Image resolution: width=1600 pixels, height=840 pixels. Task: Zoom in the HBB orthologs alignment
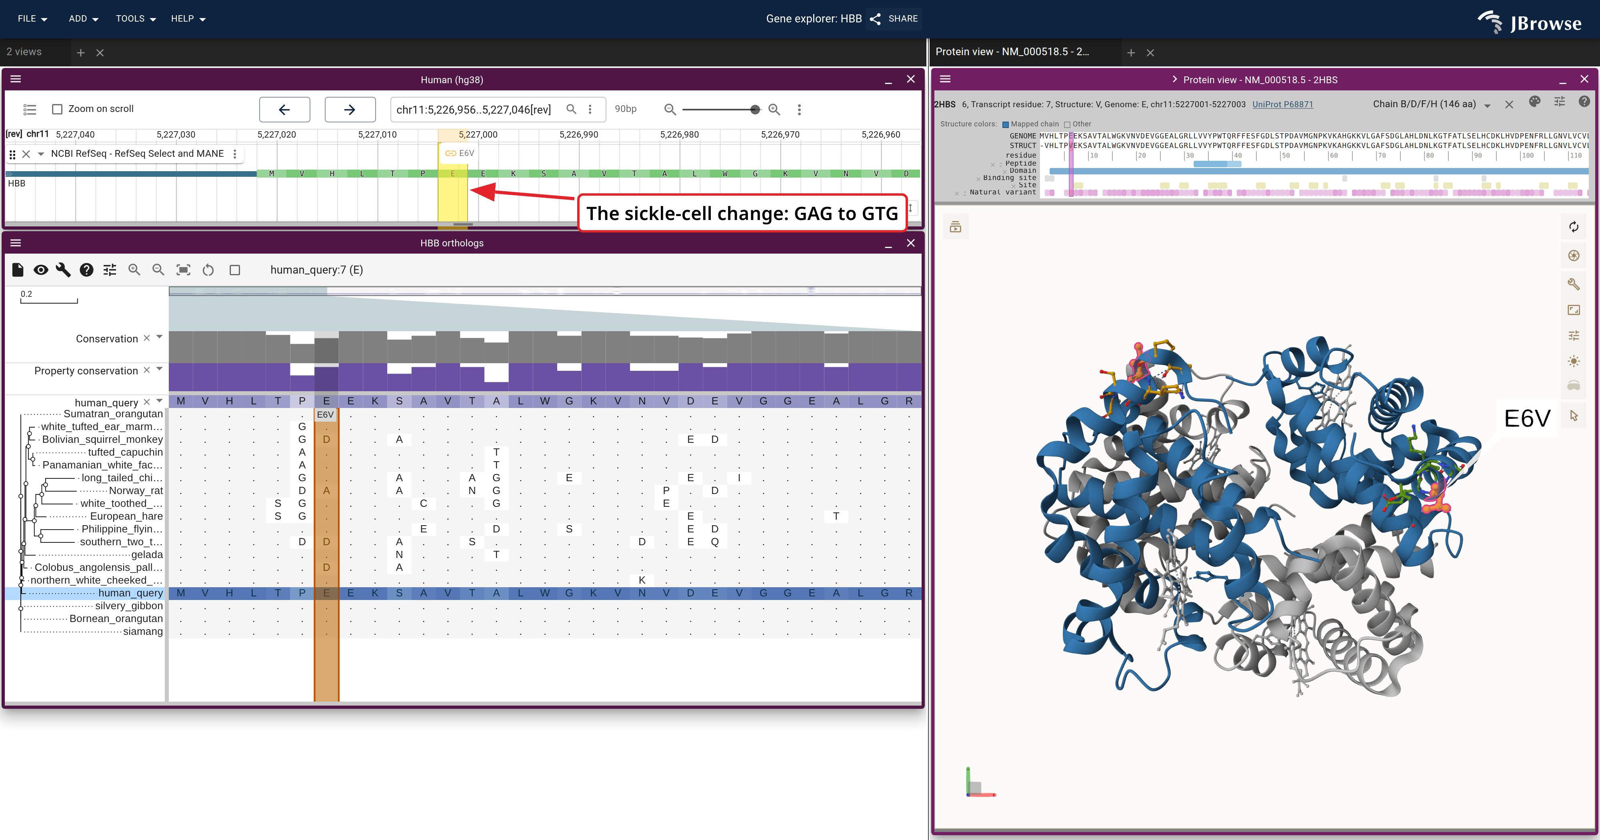pyautogui.click(x=134, y=270)
